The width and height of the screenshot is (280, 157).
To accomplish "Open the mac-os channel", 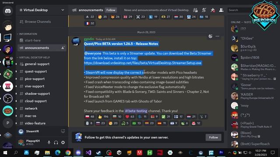I will 42,116.
